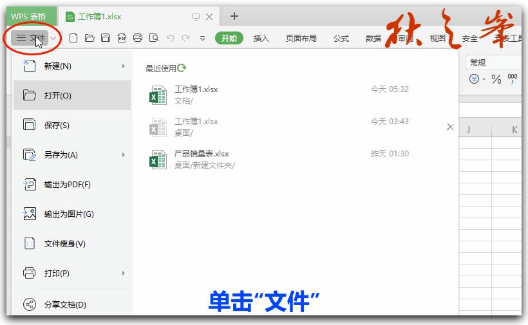
Task: Select 新建(N) in file menu
Action: coord(72,66)
